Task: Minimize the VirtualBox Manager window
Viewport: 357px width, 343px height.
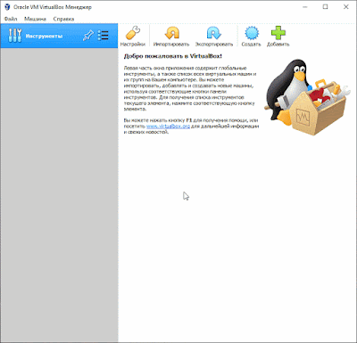Action: click(x=305, y=7)
